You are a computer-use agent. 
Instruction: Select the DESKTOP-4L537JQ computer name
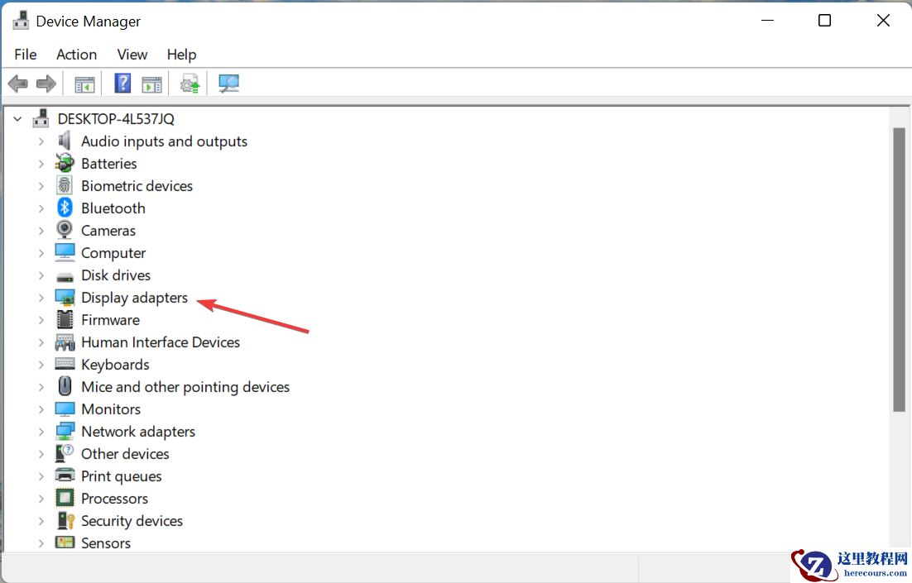(x=116, y=118)
